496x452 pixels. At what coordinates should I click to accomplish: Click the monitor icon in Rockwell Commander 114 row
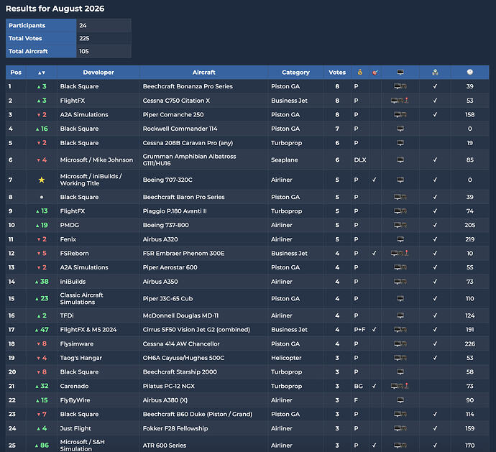point(400,129)
